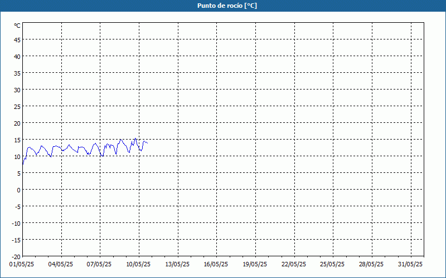Click the date label 07/05/25
Screen dimensions: 446x278
click(99, 265)
